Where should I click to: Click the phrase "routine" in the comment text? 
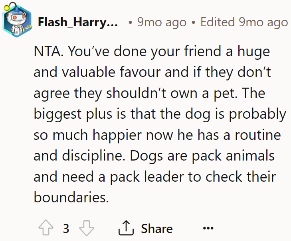pyautogui.click(x=258, y=135)
